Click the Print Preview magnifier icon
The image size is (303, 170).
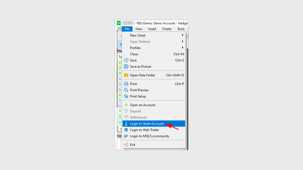point(126,90)
